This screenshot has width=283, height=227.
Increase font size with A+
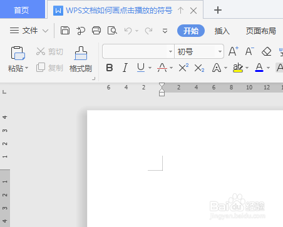point(234,51)
